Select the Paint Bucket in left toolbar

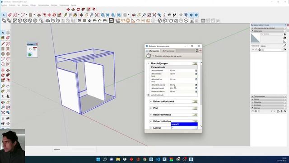3,38
